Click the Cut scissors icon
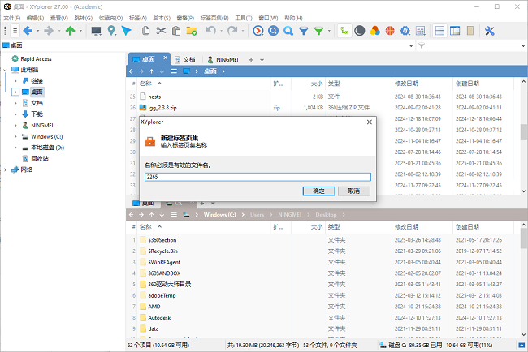This screenshot has height=352, width=528. pyautogui.click(x=161, y=31)
